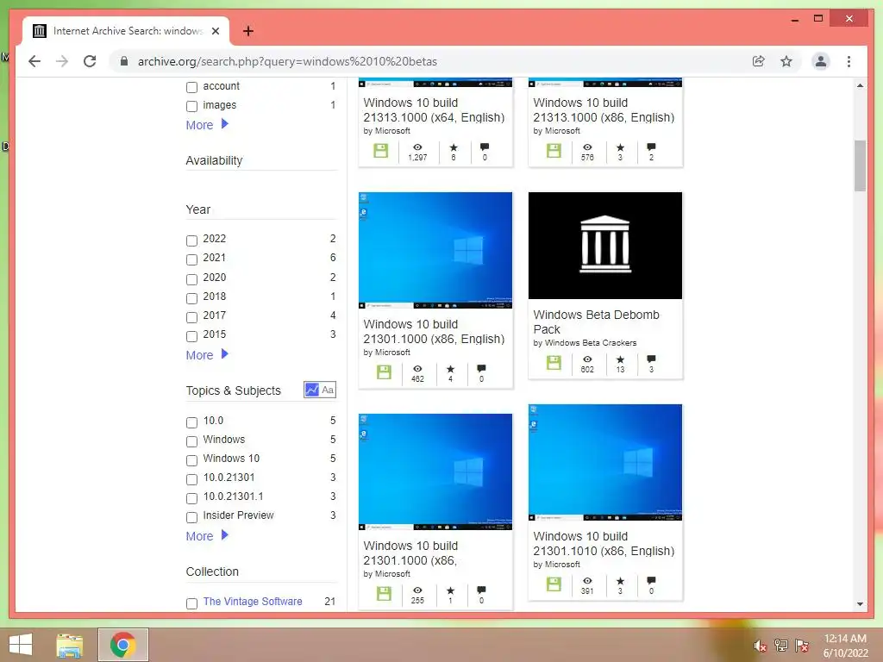883x662 pixels.
Task: Click the forward navigation arrow
Action: [x=62, y=61]
